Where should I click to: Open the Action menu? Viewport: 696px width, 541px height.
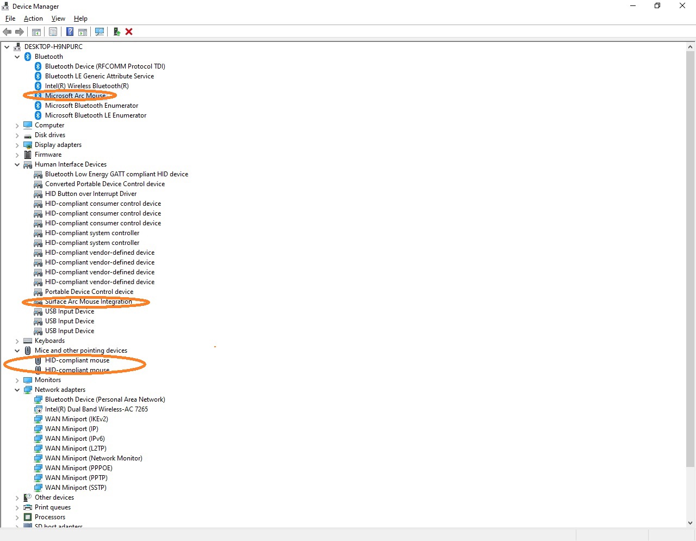pos(33,19)
